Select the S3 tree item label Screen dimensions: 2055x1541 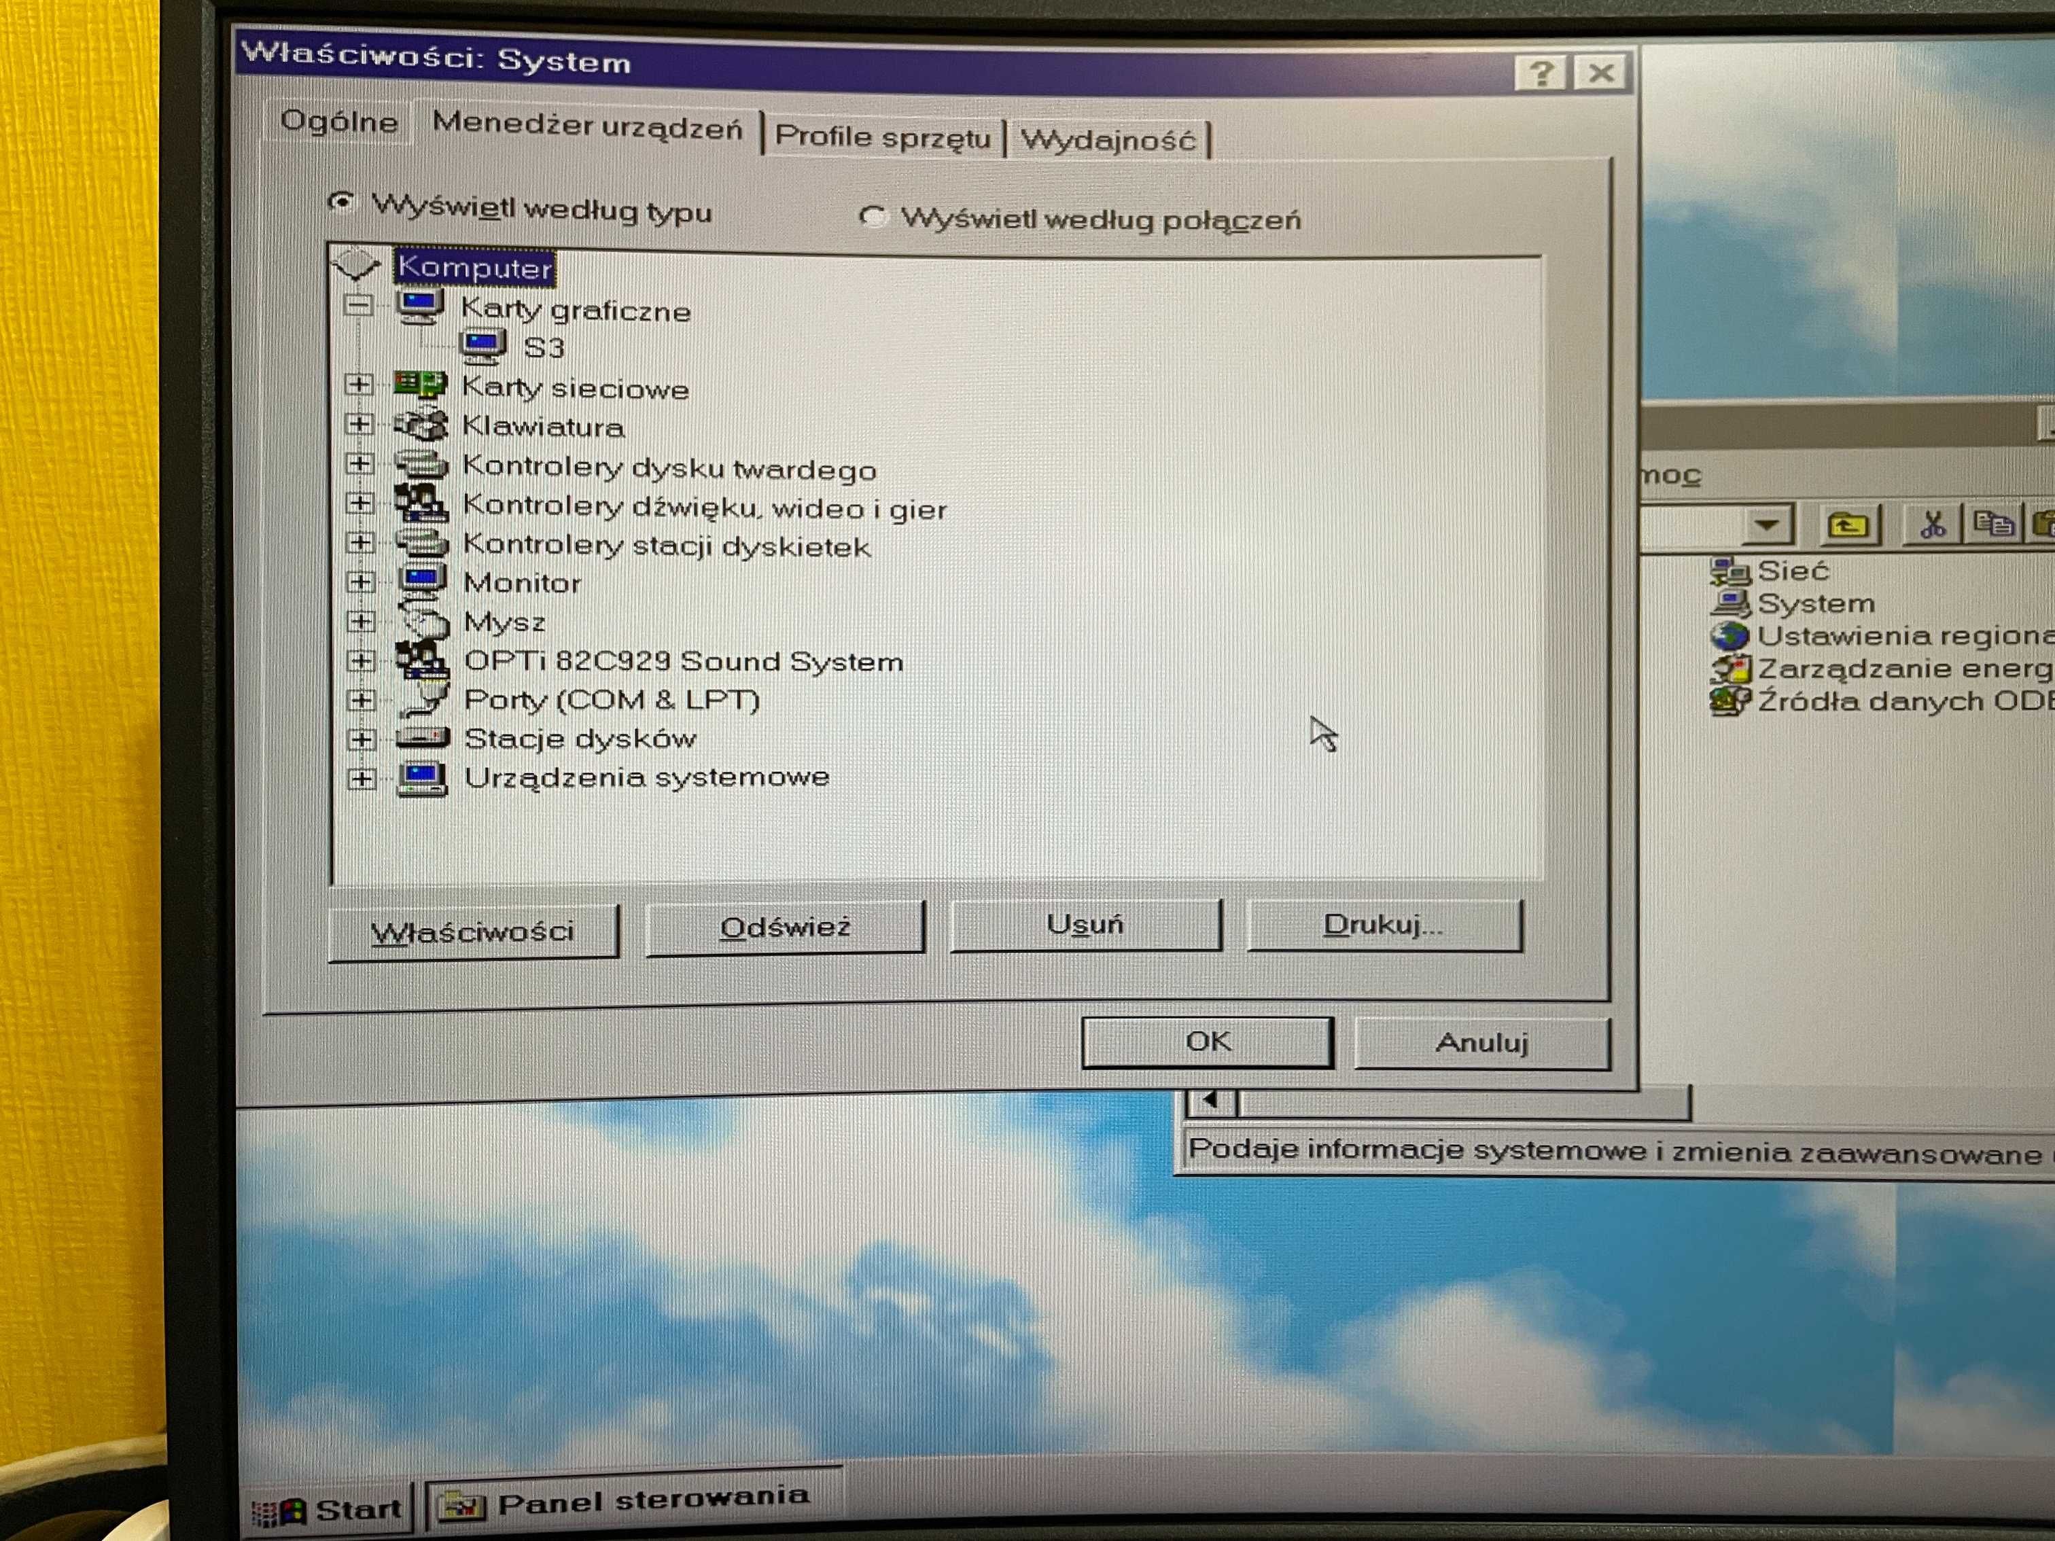pos(544,347)
